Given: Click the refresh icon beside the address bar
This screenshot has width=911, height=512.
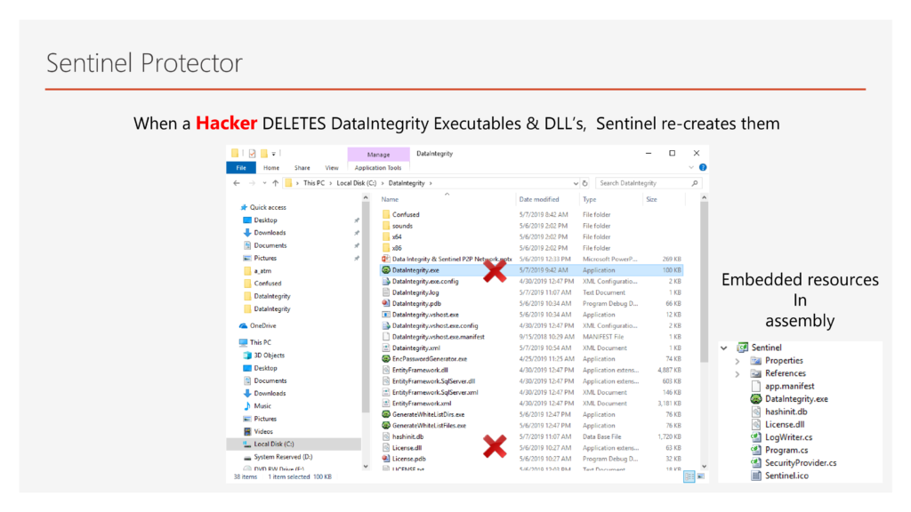Looking at the screenshot, I should coord(585,183).
